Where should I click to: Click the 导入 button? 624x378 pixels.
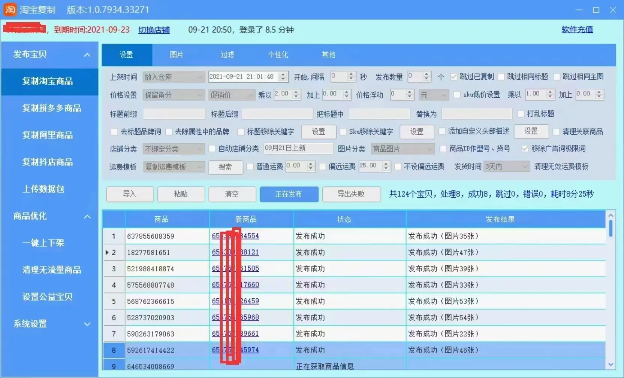(x=130, y=194)
